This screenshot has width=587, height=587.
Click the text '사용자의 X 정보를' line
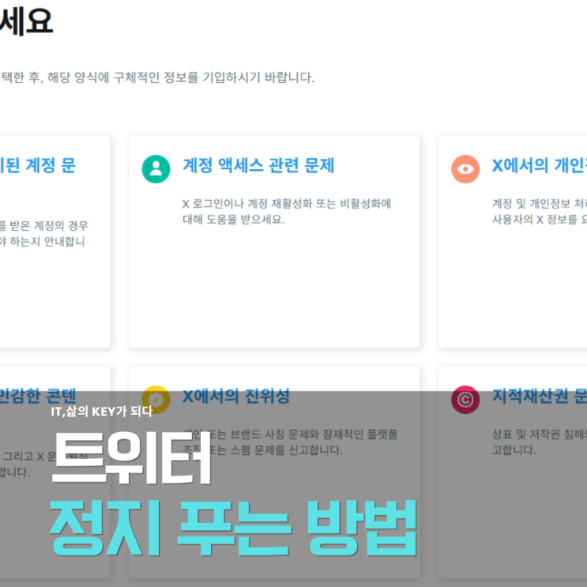point(534,220)
